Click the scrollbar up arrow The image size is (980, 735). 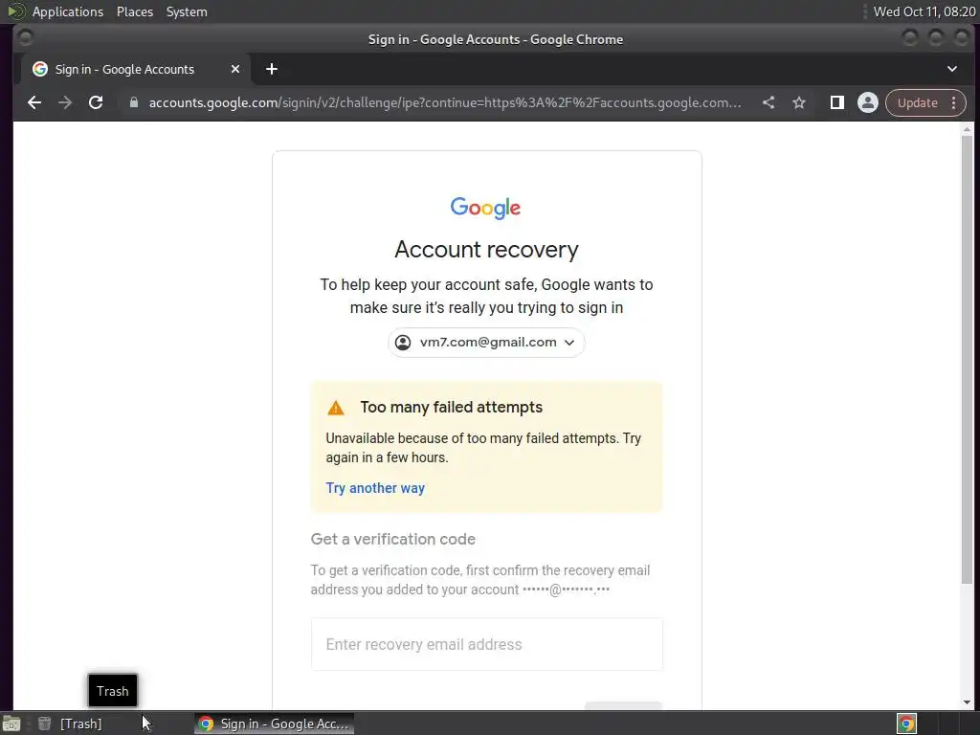coord(967,129)
